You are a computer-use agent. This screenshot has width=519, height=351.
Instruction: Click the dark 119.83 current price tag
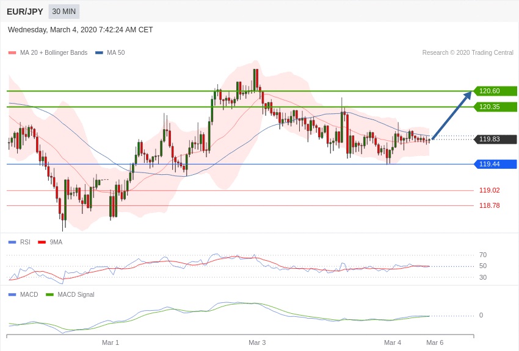pyautogui.click(x=495, y=140)
